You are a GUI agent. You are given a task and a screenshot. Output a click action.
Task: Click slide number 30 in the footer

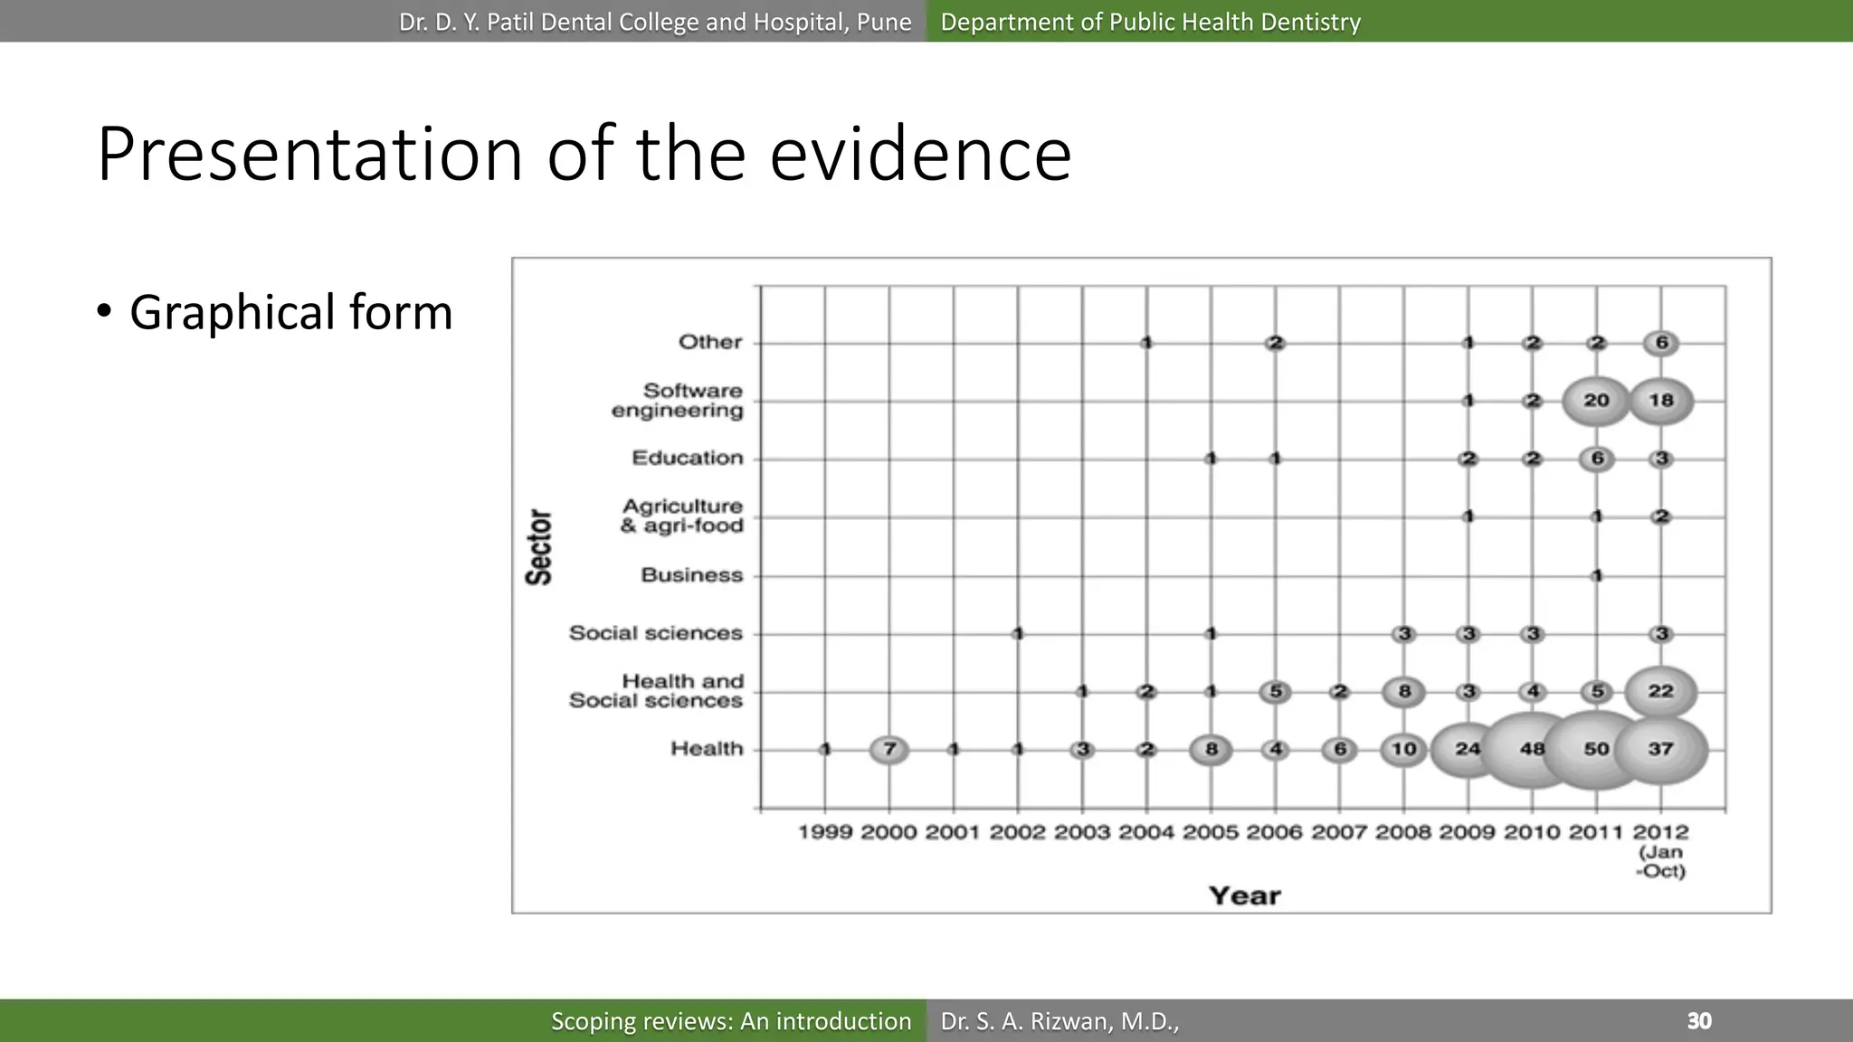1698,1021
